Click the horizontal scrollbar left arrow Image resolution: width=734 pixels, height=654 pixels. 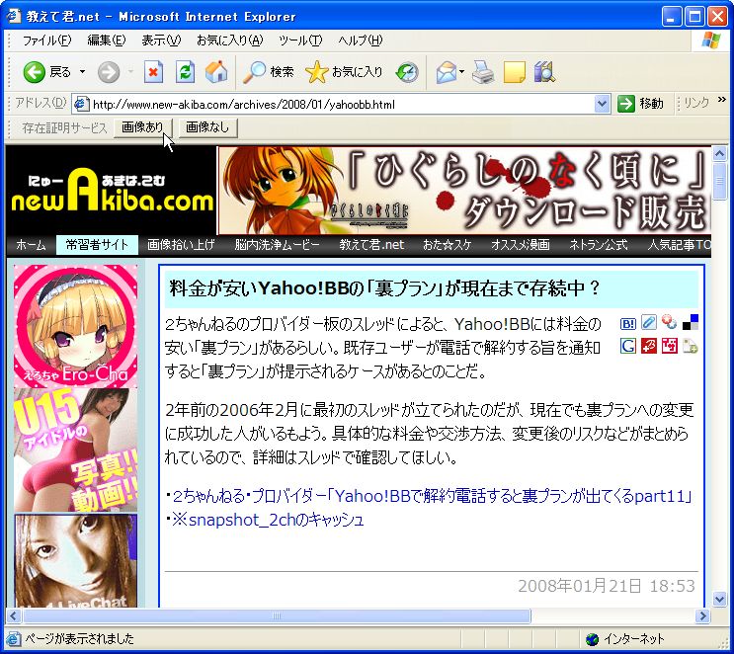click(x=13, y=616)
